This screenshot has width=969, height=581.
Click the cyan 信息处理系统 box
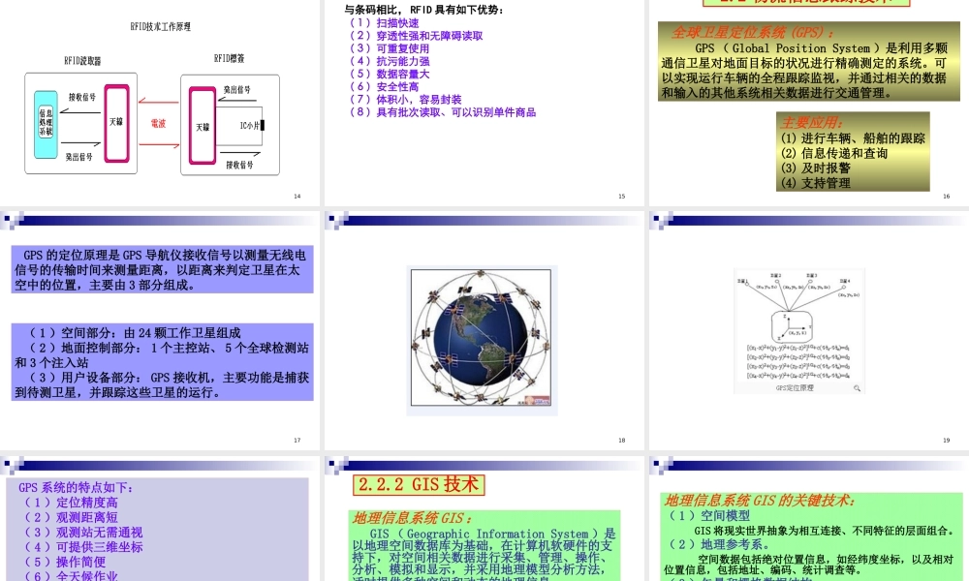click(46, 124)
